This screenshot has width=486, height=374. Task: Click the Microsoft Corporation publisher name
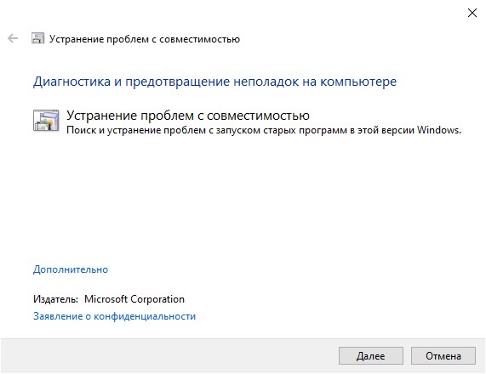134,299
